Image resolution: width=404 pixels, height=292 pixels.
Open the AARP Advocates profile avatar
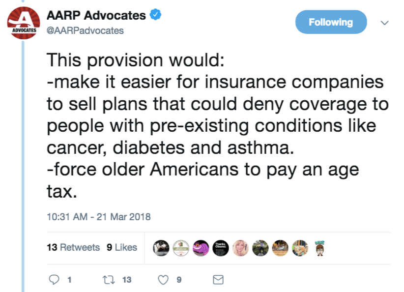point(24,23)
